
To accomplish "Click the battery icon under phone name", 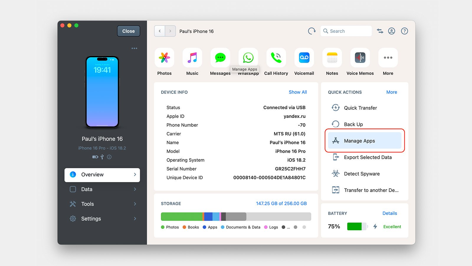I will (95, 157).
